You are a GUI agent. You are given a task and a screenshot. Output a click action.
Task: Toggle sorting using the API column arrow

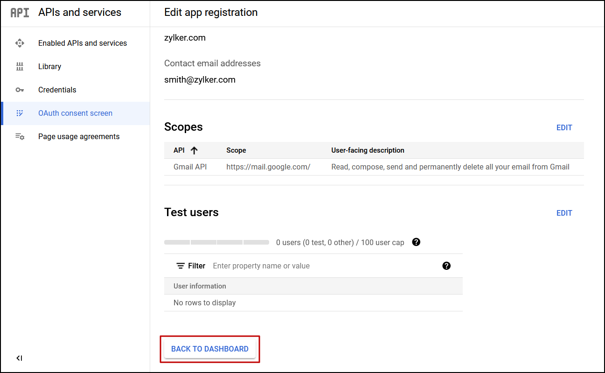click(194, 150)
